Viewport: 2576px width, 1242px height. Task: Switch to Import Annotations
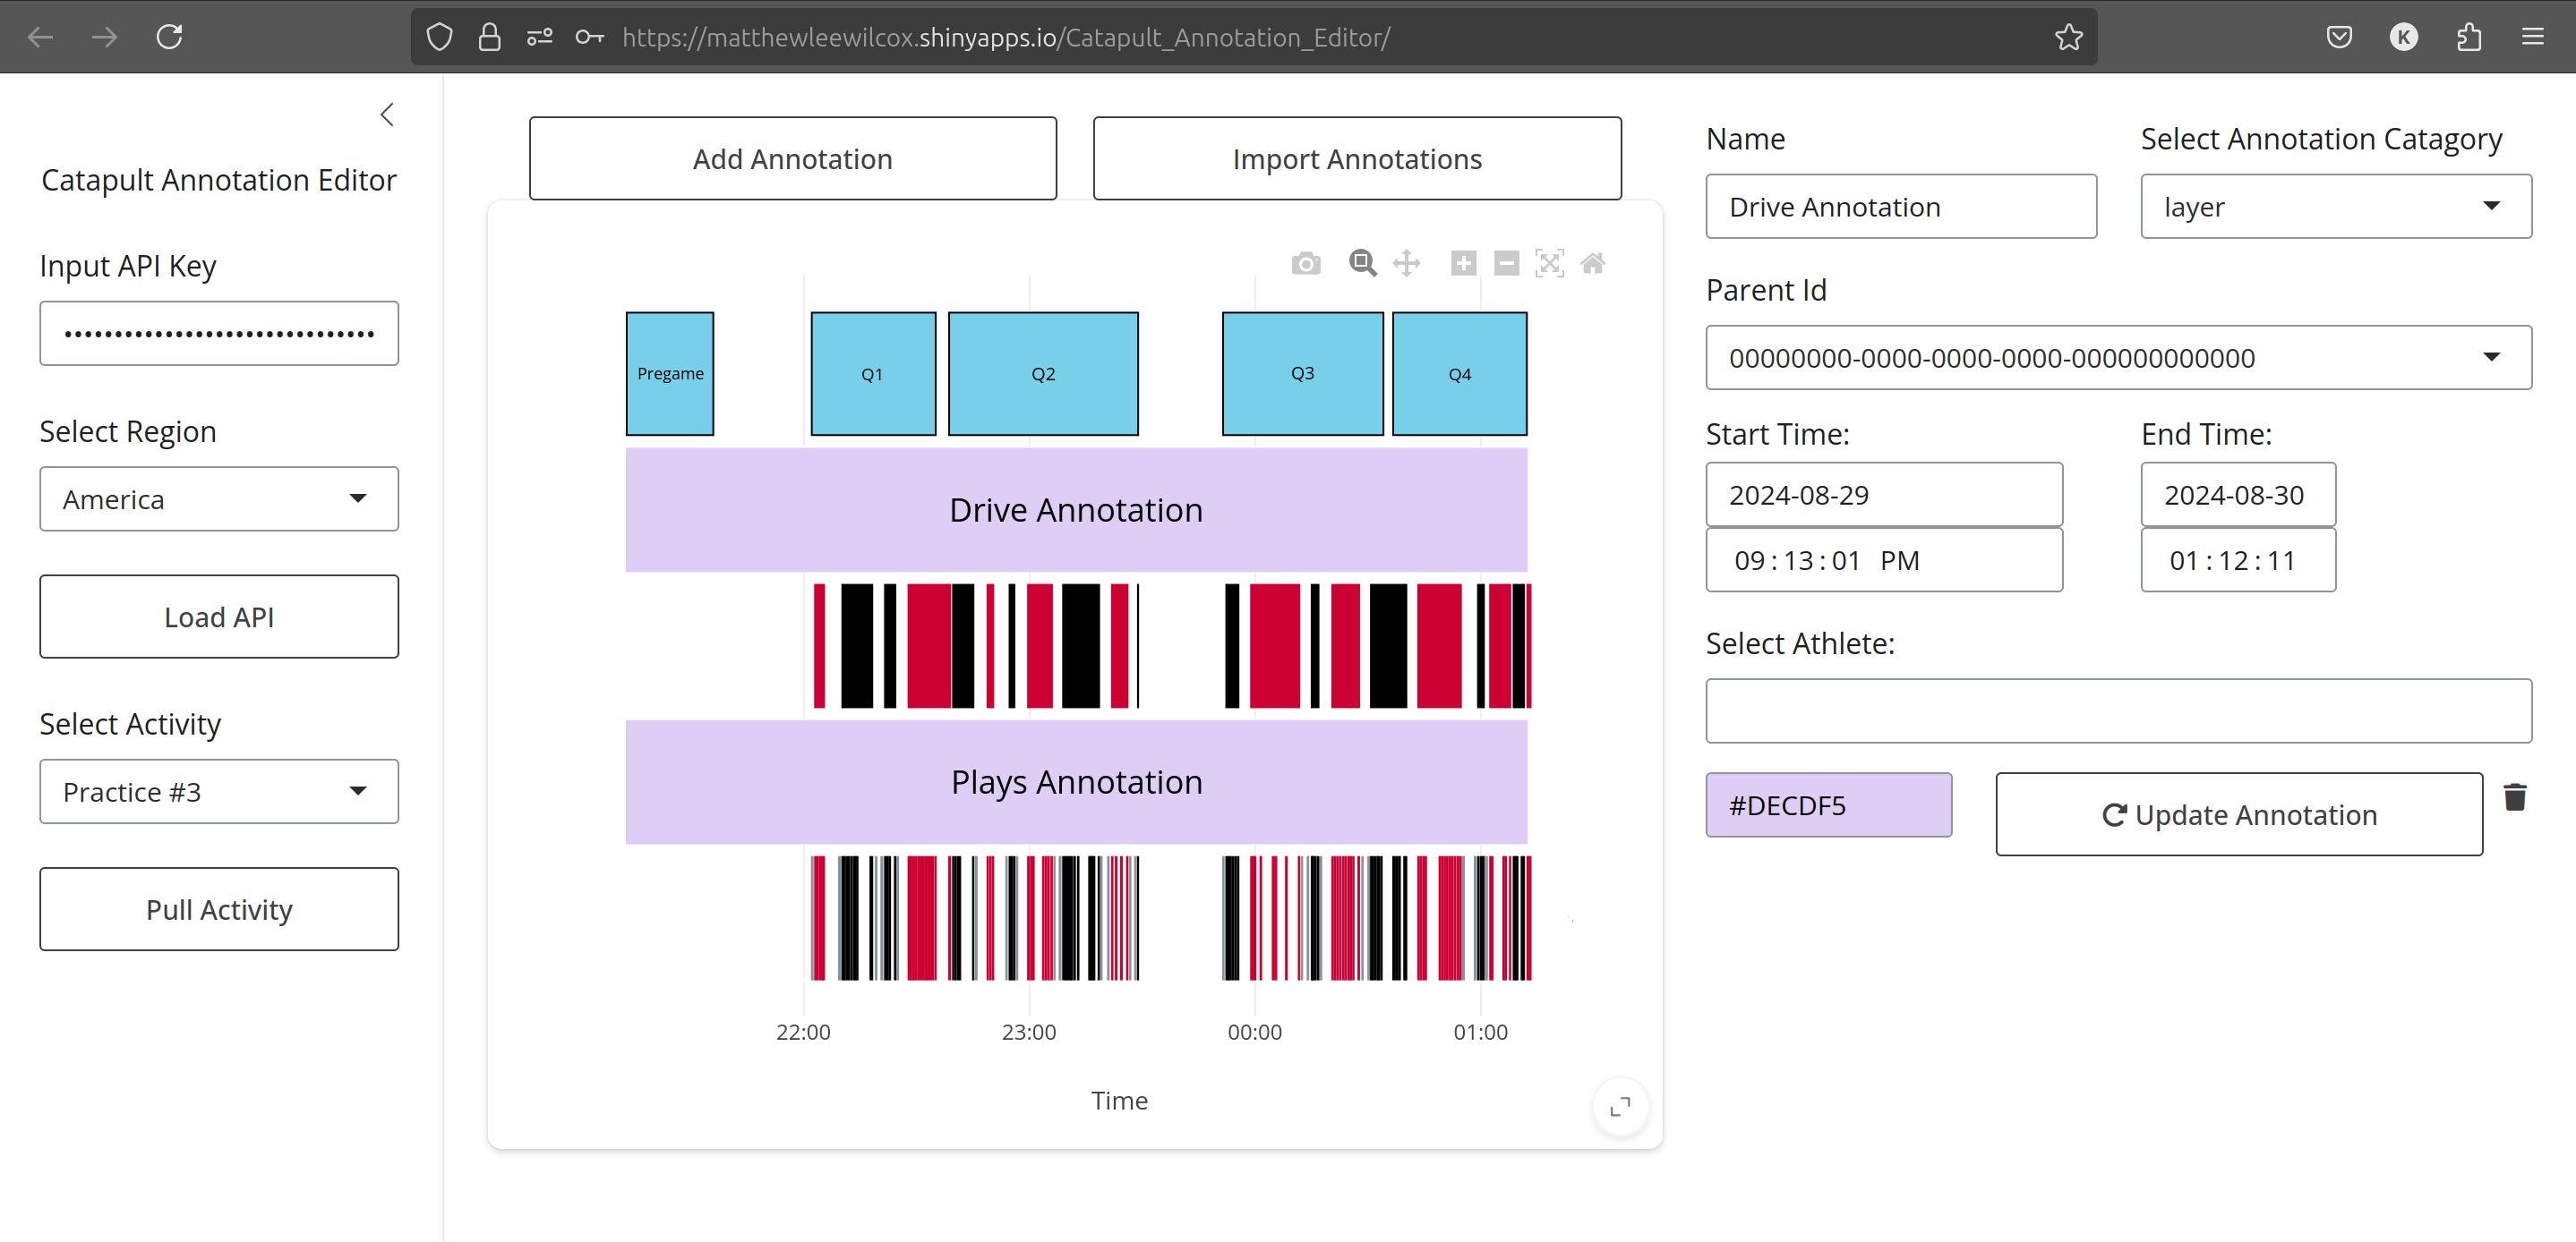pos(1357,157)
